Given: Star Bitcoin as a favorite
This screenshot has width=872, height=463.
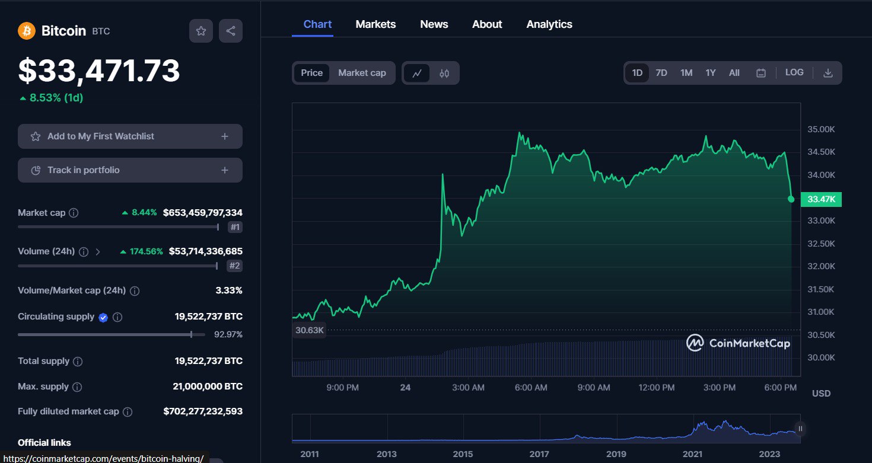Looking at the screenshot, I should click(x=201, y=31).
